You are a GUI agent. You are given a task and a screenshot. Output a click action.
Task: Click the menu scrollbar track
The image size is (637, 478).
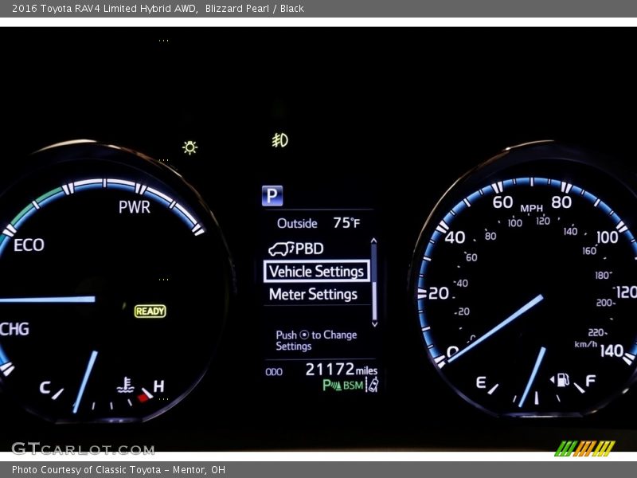pyautogui.click(x=373, y=283)
